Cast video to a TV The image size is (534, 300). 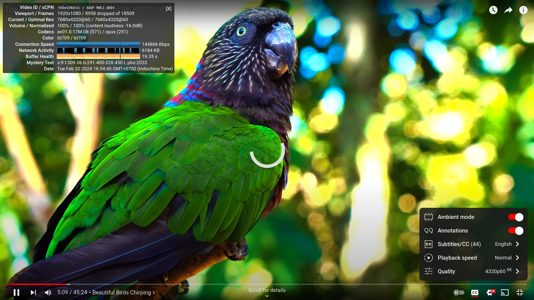505,292
